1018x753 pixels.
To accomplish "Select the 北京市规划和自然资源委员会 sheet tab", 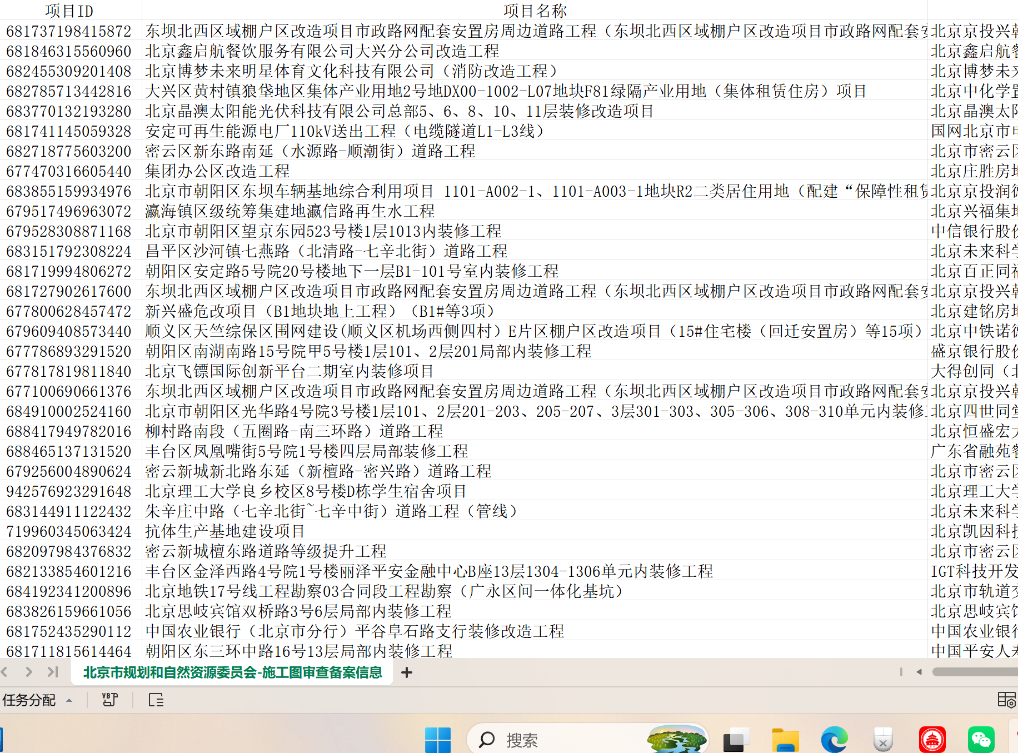I will (x=232, y=672).
